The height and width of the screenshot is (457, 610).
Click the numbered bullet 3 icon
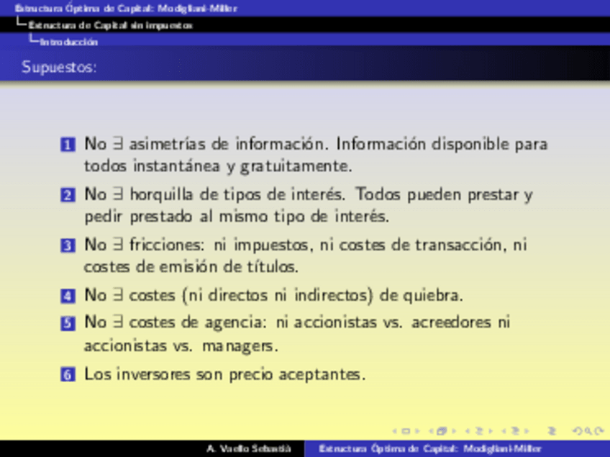pyautogui.click(x=68, y=245)
